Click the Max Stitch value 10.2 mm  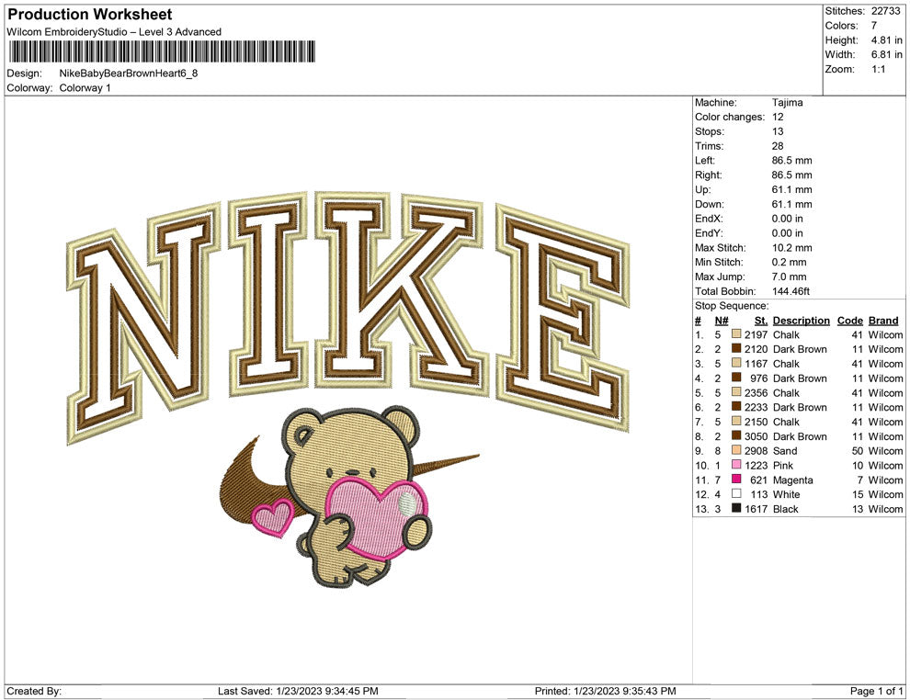(791, 248)
